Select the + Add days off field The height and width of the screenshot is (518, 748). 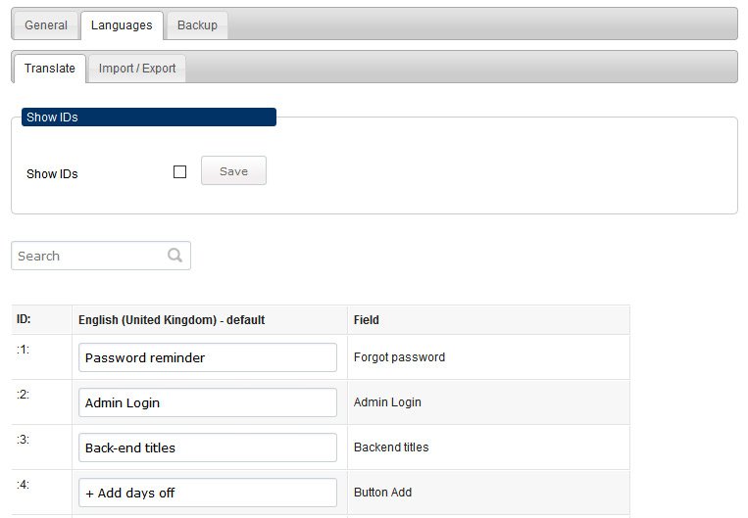point(208,493)
